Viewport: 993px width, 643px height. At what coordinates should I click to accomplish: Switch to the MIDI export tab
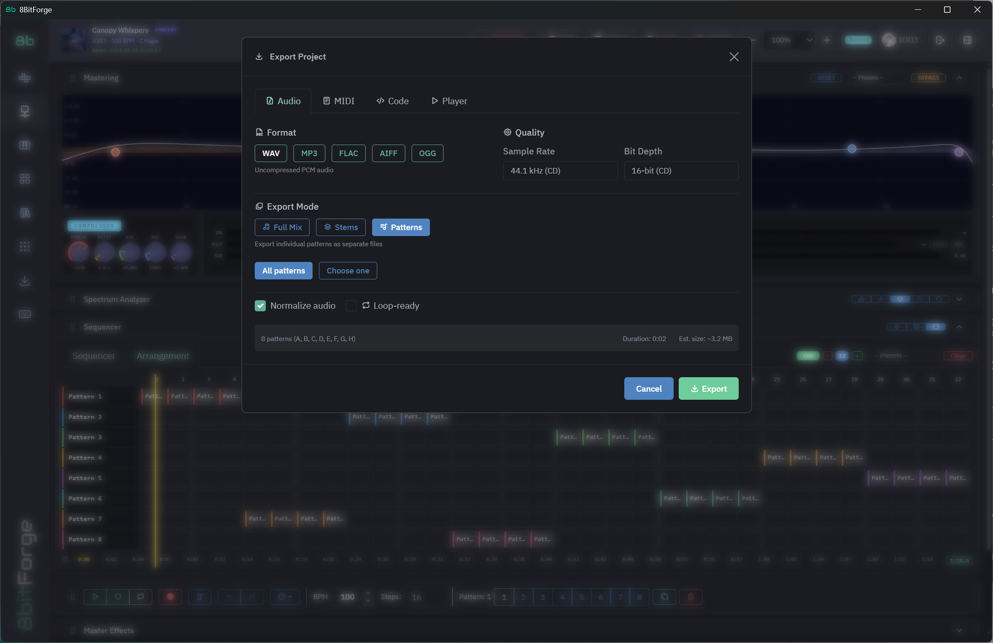(x=339, y=101)
